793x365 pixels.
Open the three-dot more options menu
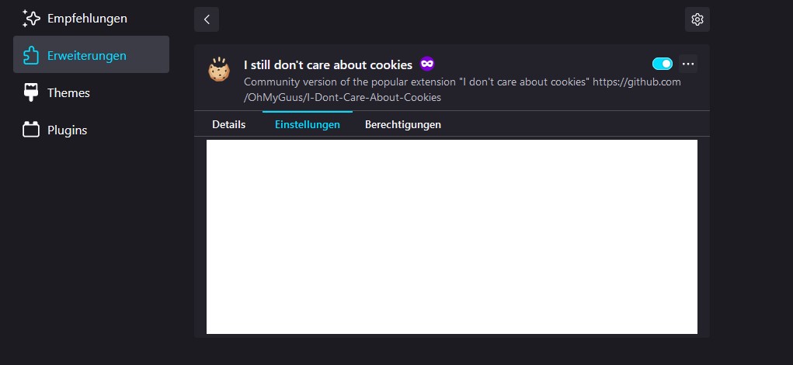pyautogui.click(x=688, y=64)
